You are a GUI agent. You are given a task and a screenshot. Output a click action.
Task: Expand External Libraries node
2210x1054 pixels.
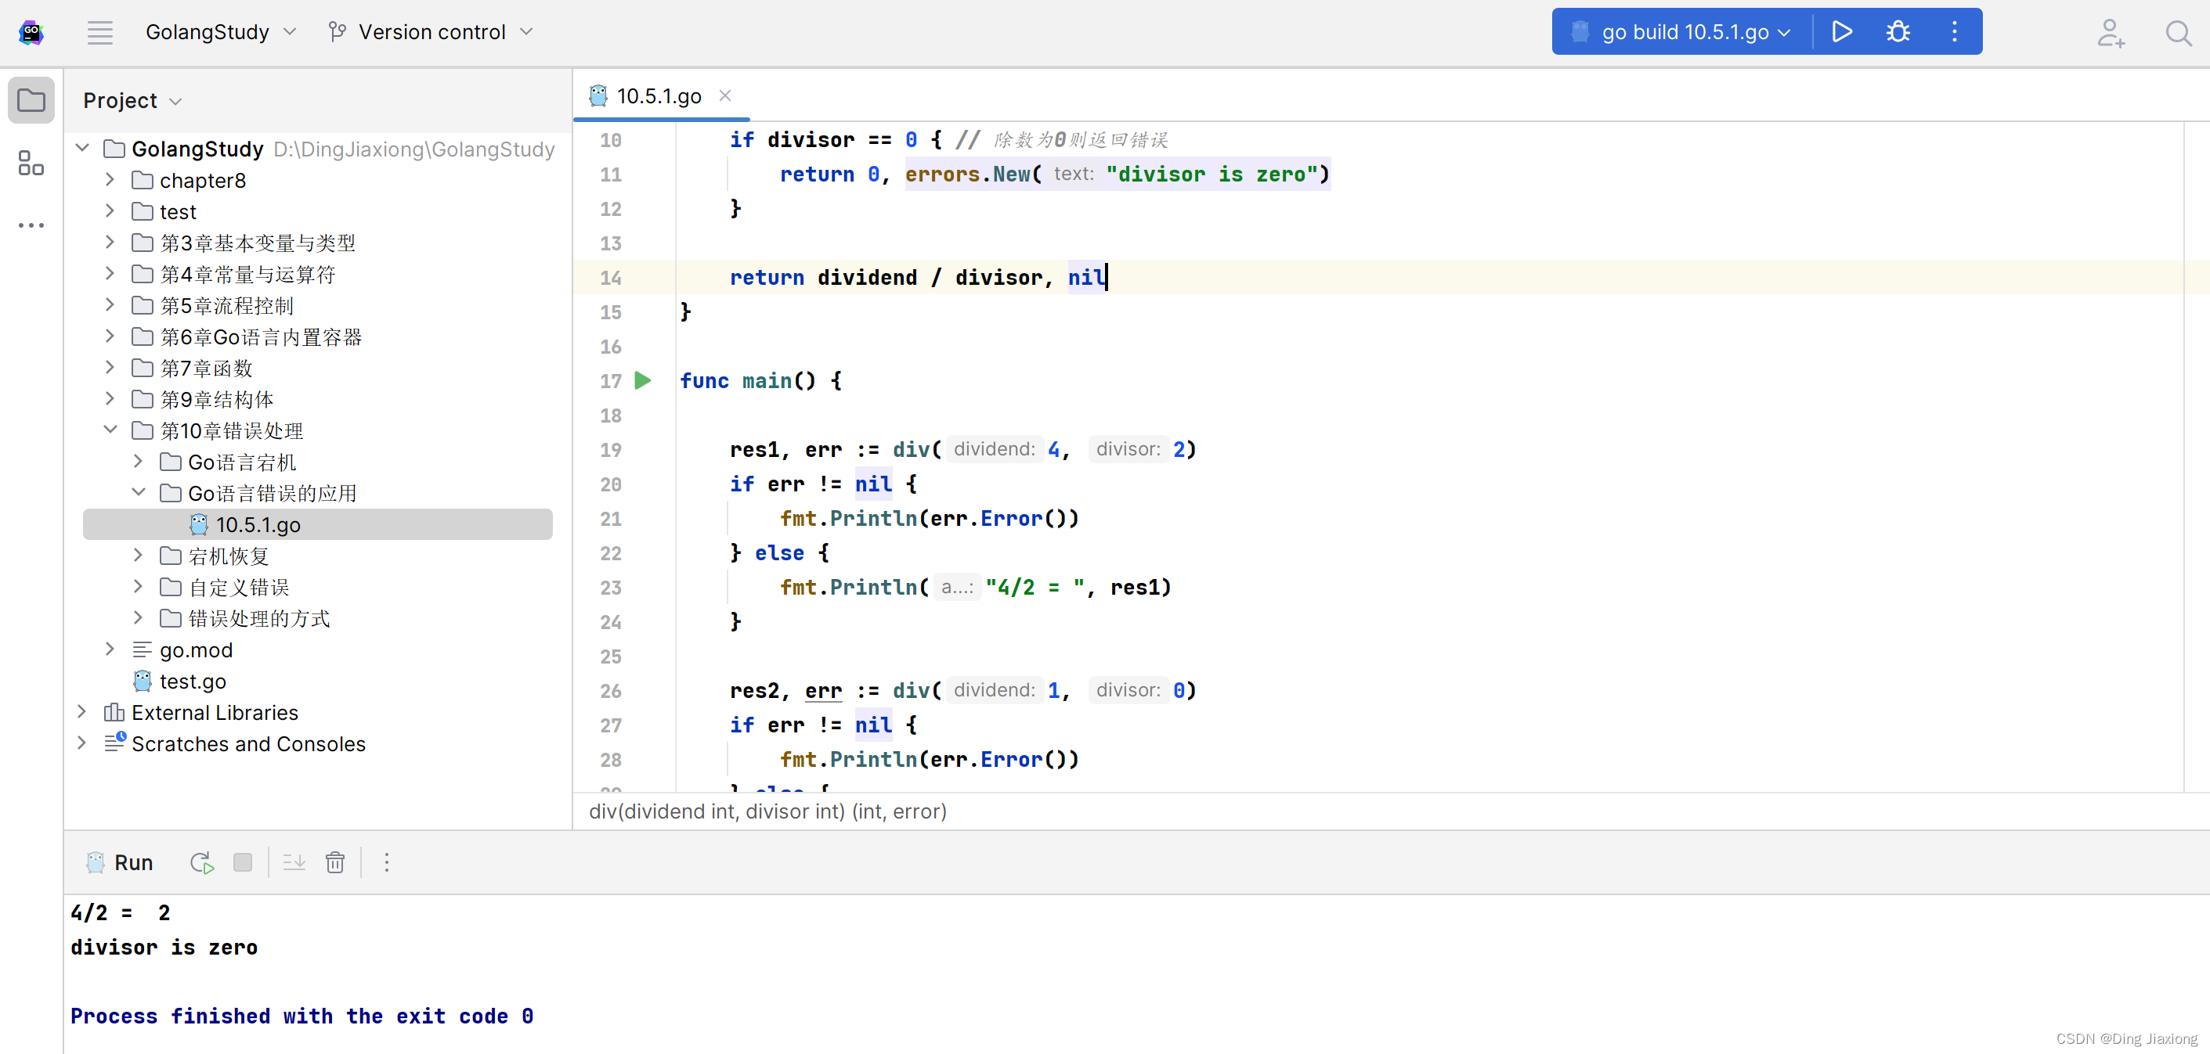click(x=82, y=712)
